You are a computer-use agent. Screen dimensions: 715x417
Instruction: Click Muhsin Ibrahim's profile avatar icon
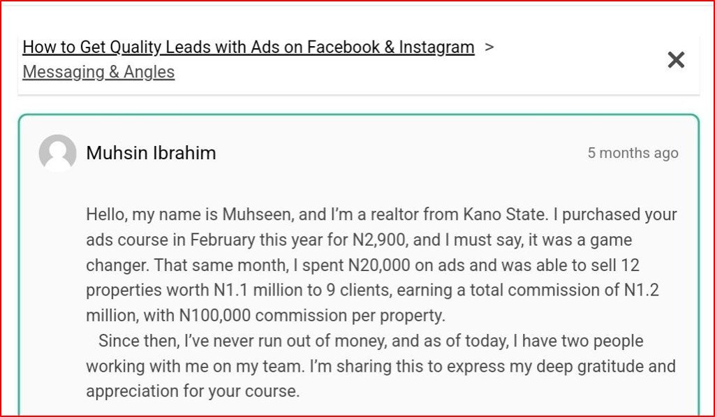tap(57, 153)
